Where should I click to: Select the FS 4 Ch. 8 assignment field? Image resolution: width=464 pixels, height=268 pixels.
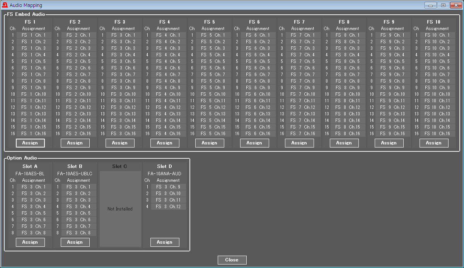click(x=168, y=81)
